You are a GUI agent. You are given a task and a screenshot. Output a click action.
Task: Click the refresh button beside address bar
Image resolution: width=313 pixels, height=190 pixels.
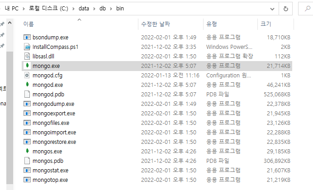pyautogui.click(x=286, y=9)
